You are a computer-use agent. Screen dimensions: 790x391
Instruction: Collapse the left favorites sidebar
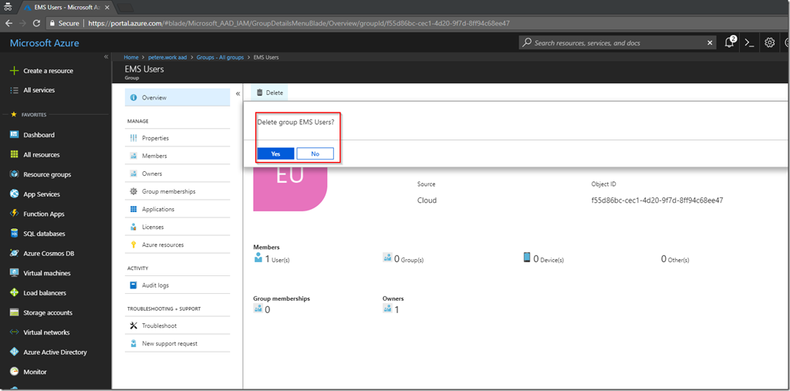coord(106,57)
